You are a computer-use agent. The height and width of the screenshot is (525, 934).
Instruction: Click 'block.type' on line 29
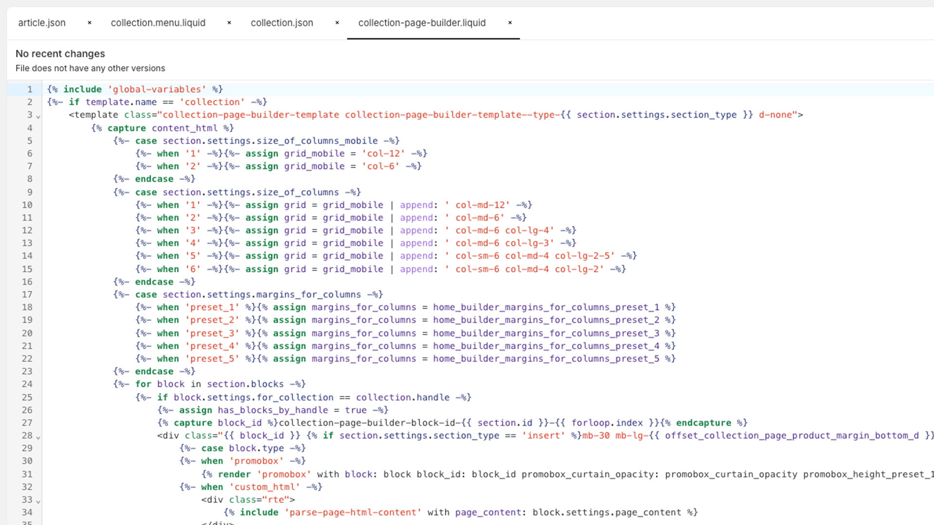[x=256, y=448]
